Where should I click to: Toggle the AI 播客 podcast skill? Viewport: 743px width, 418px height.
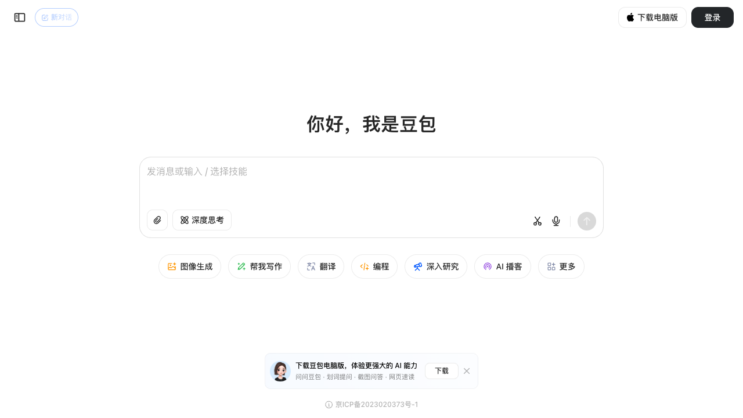[502, 266]
